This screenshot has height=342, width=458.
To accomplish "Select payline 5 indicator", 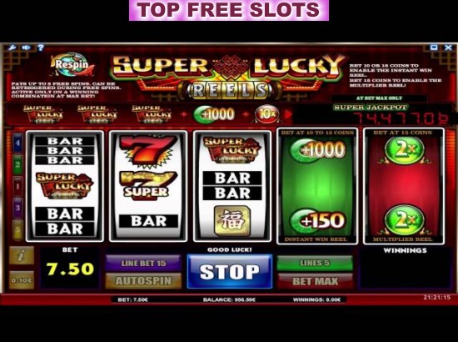I will coord(17,229).
